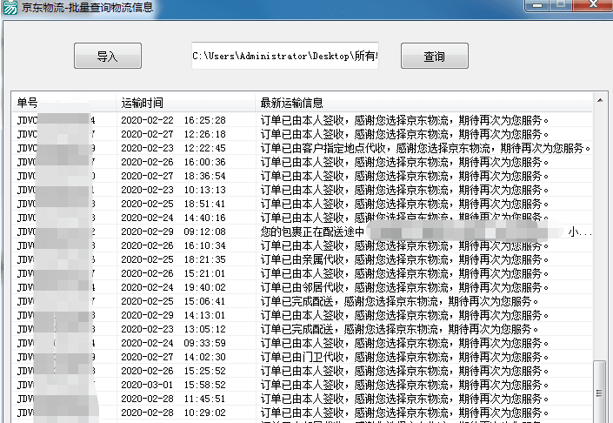Image resolution: width=613 pixels, height=423 pixels.
Task: Click the 导入 import button
Action: (108, 56)
